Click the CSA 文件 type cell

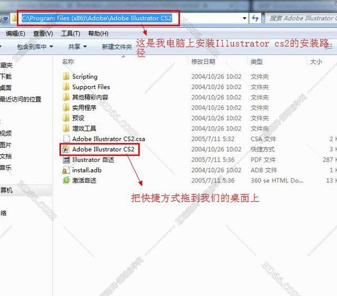pos(263,139)
